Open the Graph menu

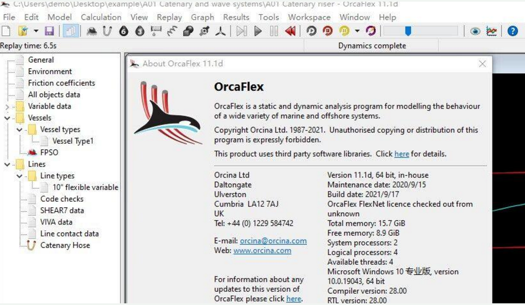pyautogui.click(x=203, y=17)
